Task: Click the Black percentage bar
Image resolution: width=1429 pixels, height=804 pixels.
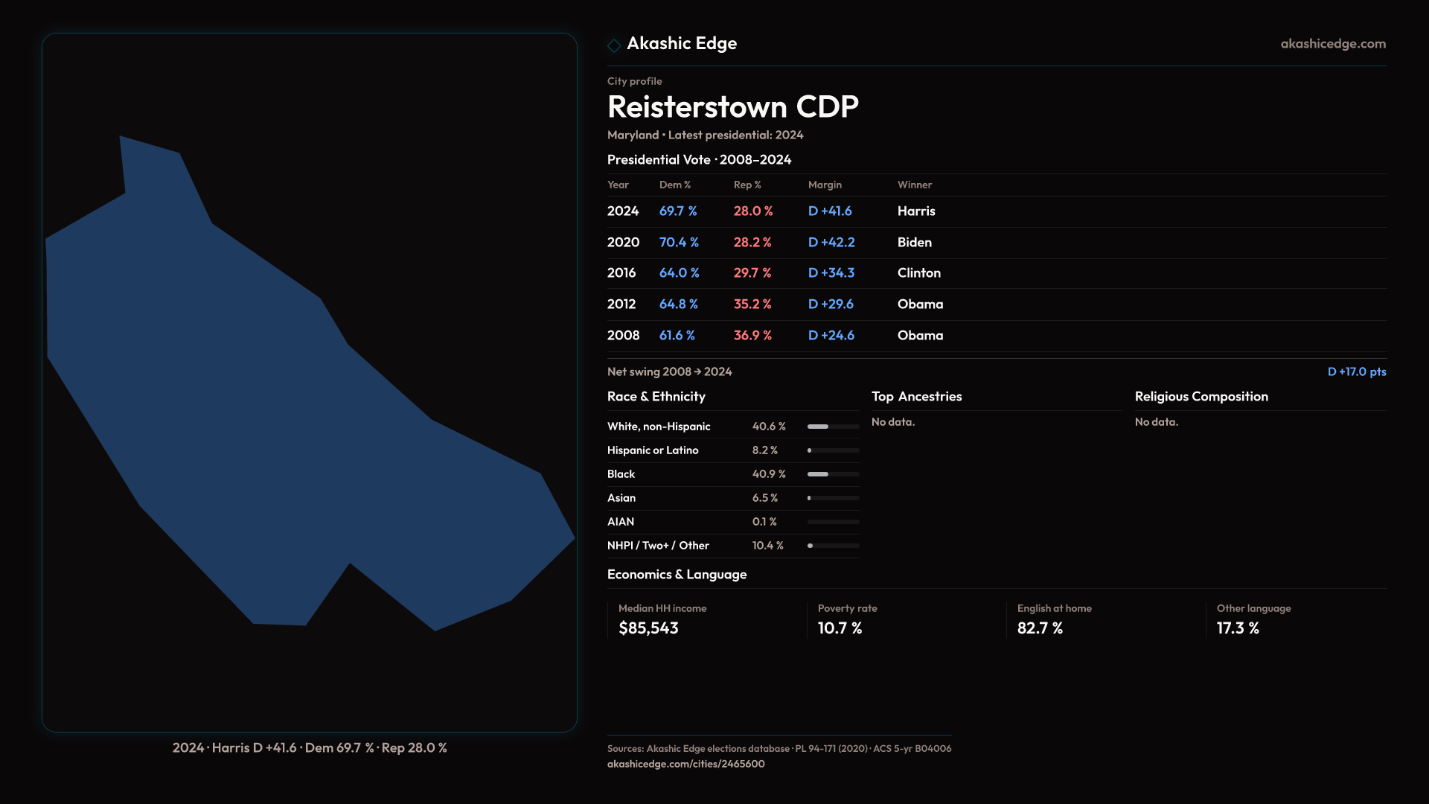Action: coord(833,474)
